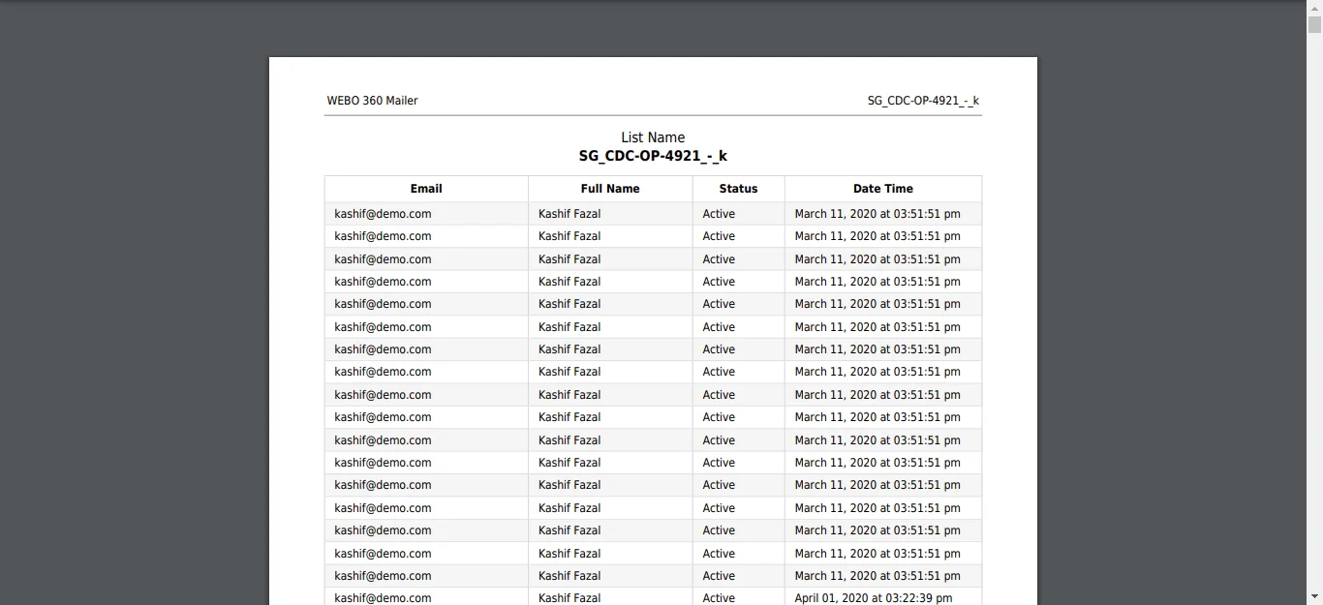1323x605 pixels.
Task: Click the vertical scrollbar thumb
Action: click(1314, 24)
